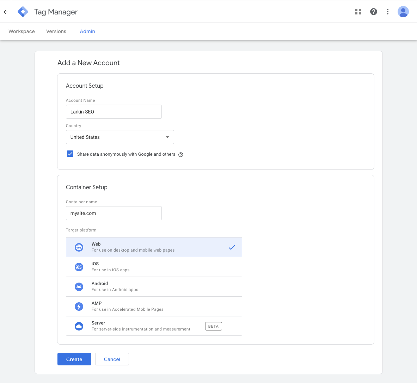
Task: Open the data sharing help tooltip
Action: (x=181, y=155)
